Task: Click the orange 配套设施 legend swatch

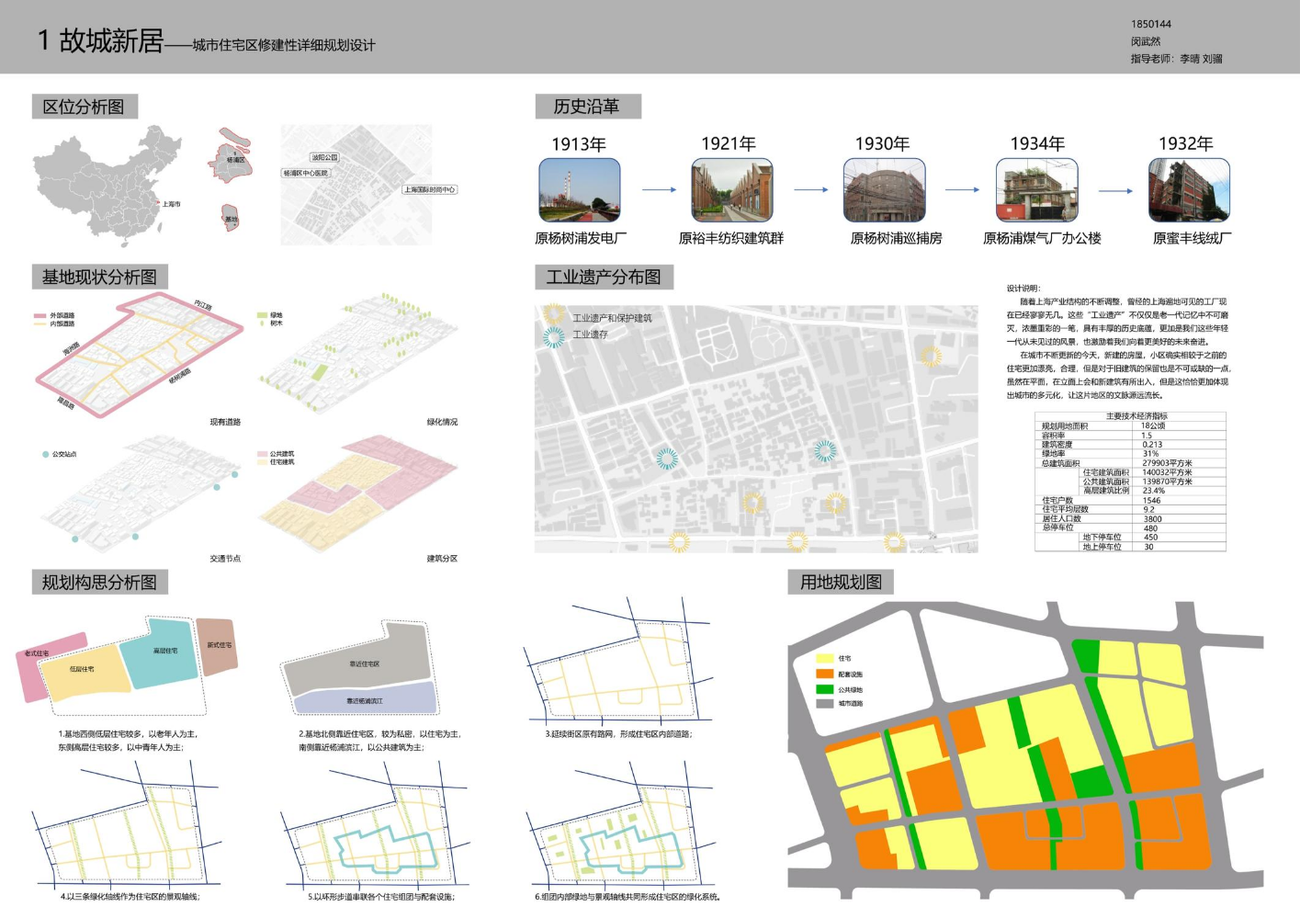Action: point(824,674)
